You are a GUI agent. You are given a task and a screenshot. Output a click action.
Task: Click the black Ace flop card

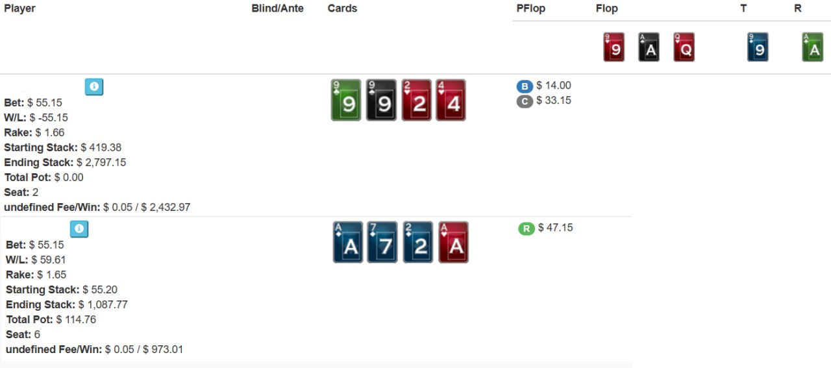[649, 47]
